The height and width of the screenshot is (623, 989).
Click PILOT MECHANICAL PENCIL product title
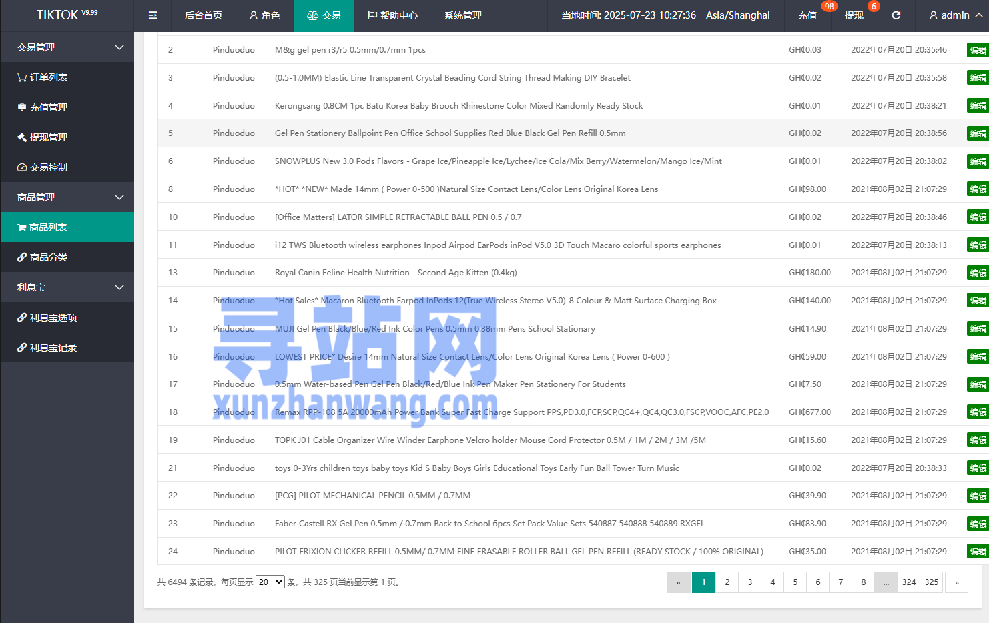click(x=372, y=496)
